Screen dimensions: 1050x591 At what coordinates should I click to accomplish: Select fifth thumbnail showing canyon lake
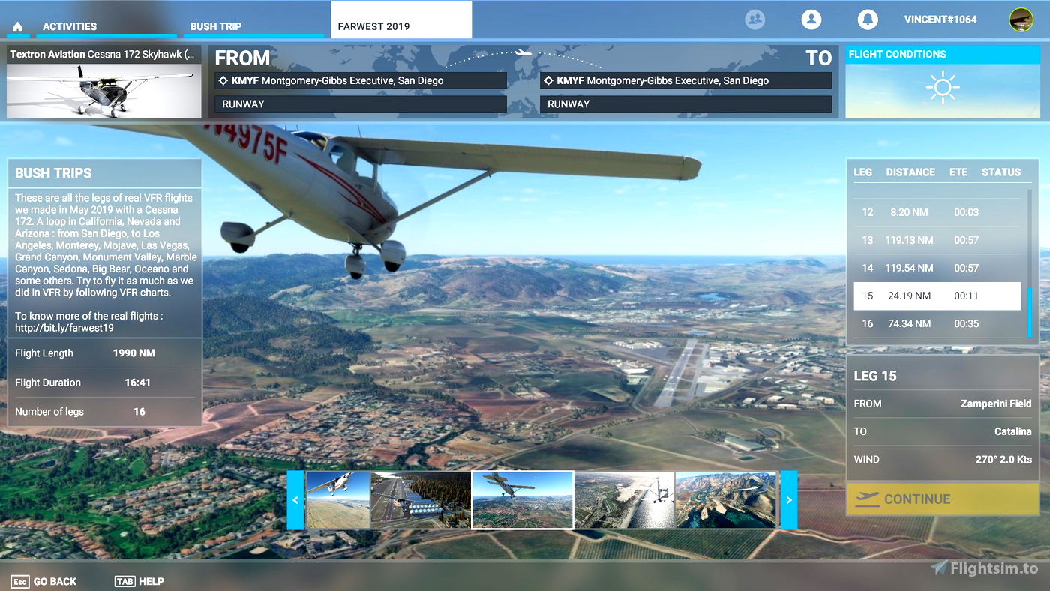(726, 500)
